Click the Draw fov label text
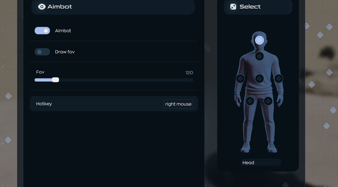The height and width of the screenshot is (187, 338). 65,52
